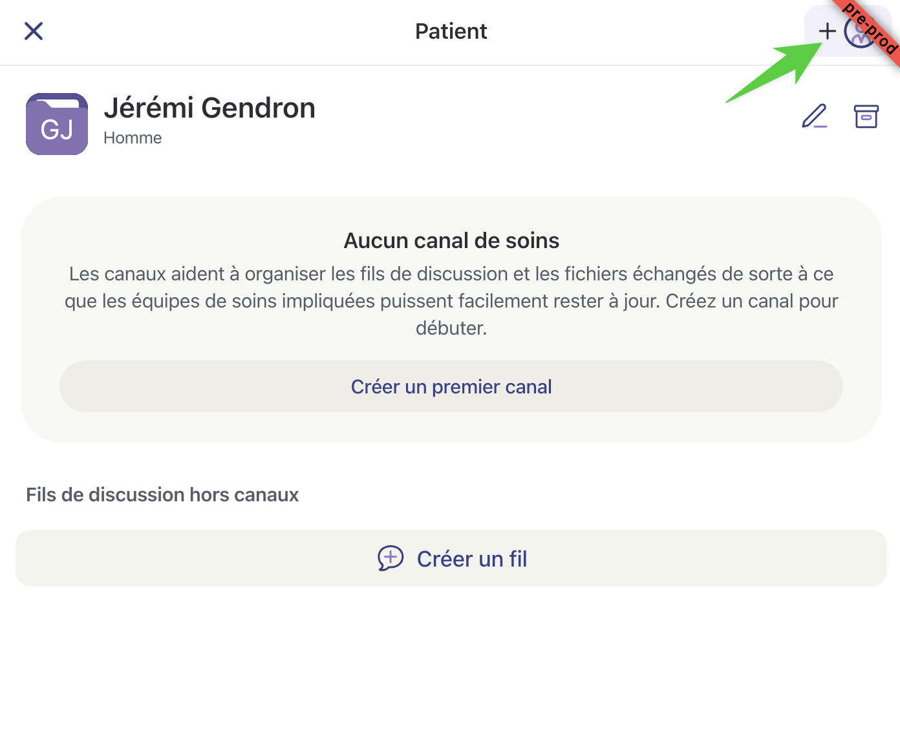Click the plus icon in the header

827,31
